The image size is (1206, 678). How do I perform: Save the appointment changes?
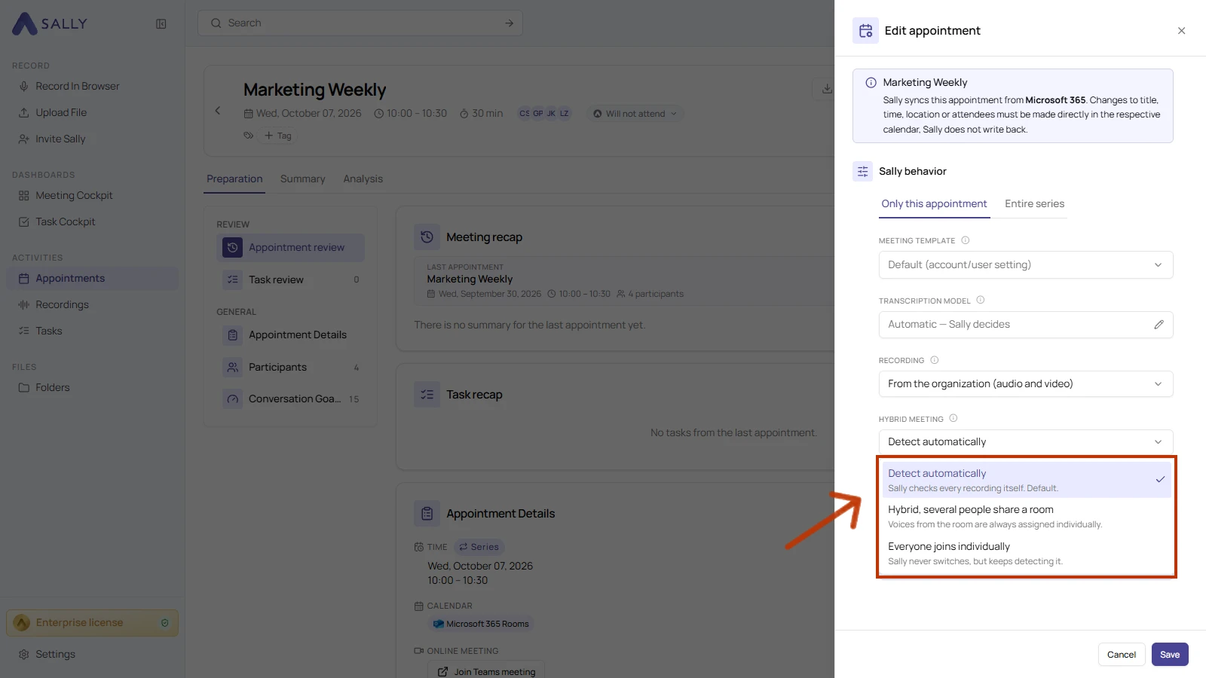(x=1170, y=655)
